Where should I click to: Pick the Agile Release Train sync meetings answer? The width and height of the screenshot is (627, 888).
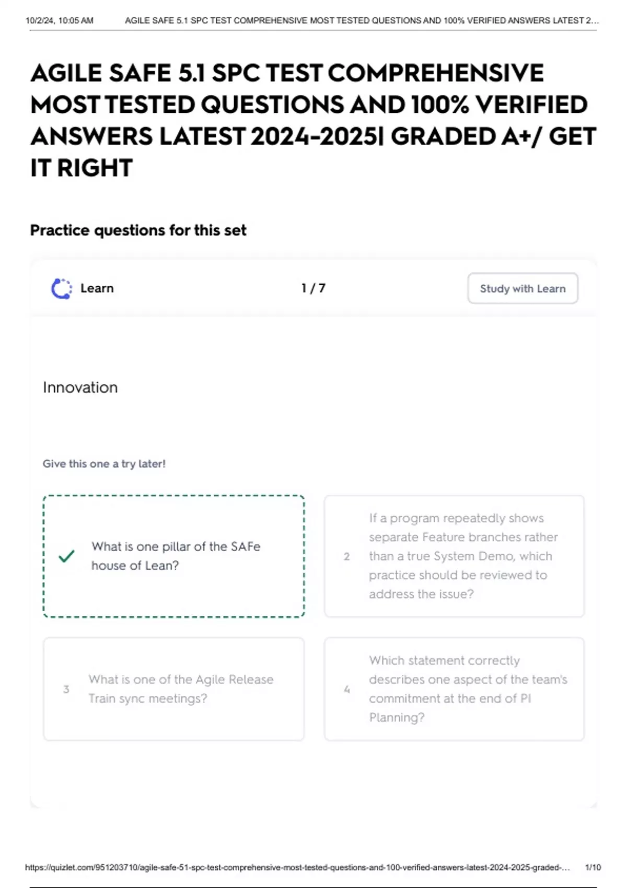(x=180, y=688)
